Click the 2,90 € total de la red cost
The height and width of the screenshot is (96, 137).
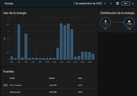pos(80,92)
